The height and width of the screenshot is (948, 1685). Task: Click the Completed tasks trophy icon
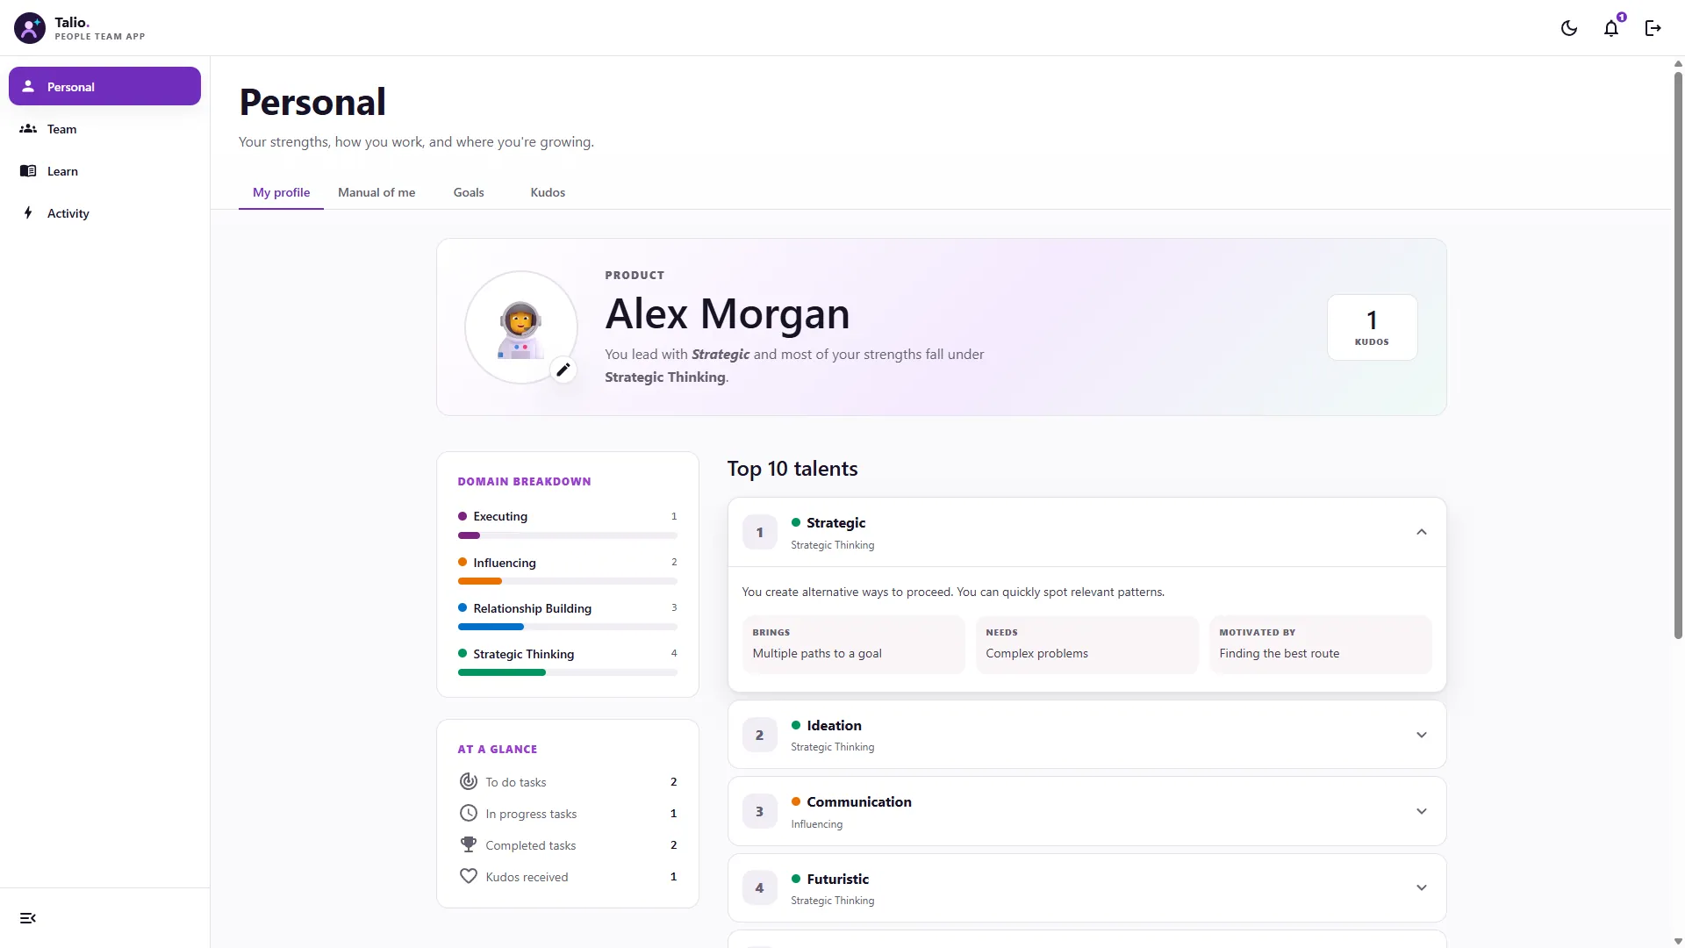coord(469,844)
